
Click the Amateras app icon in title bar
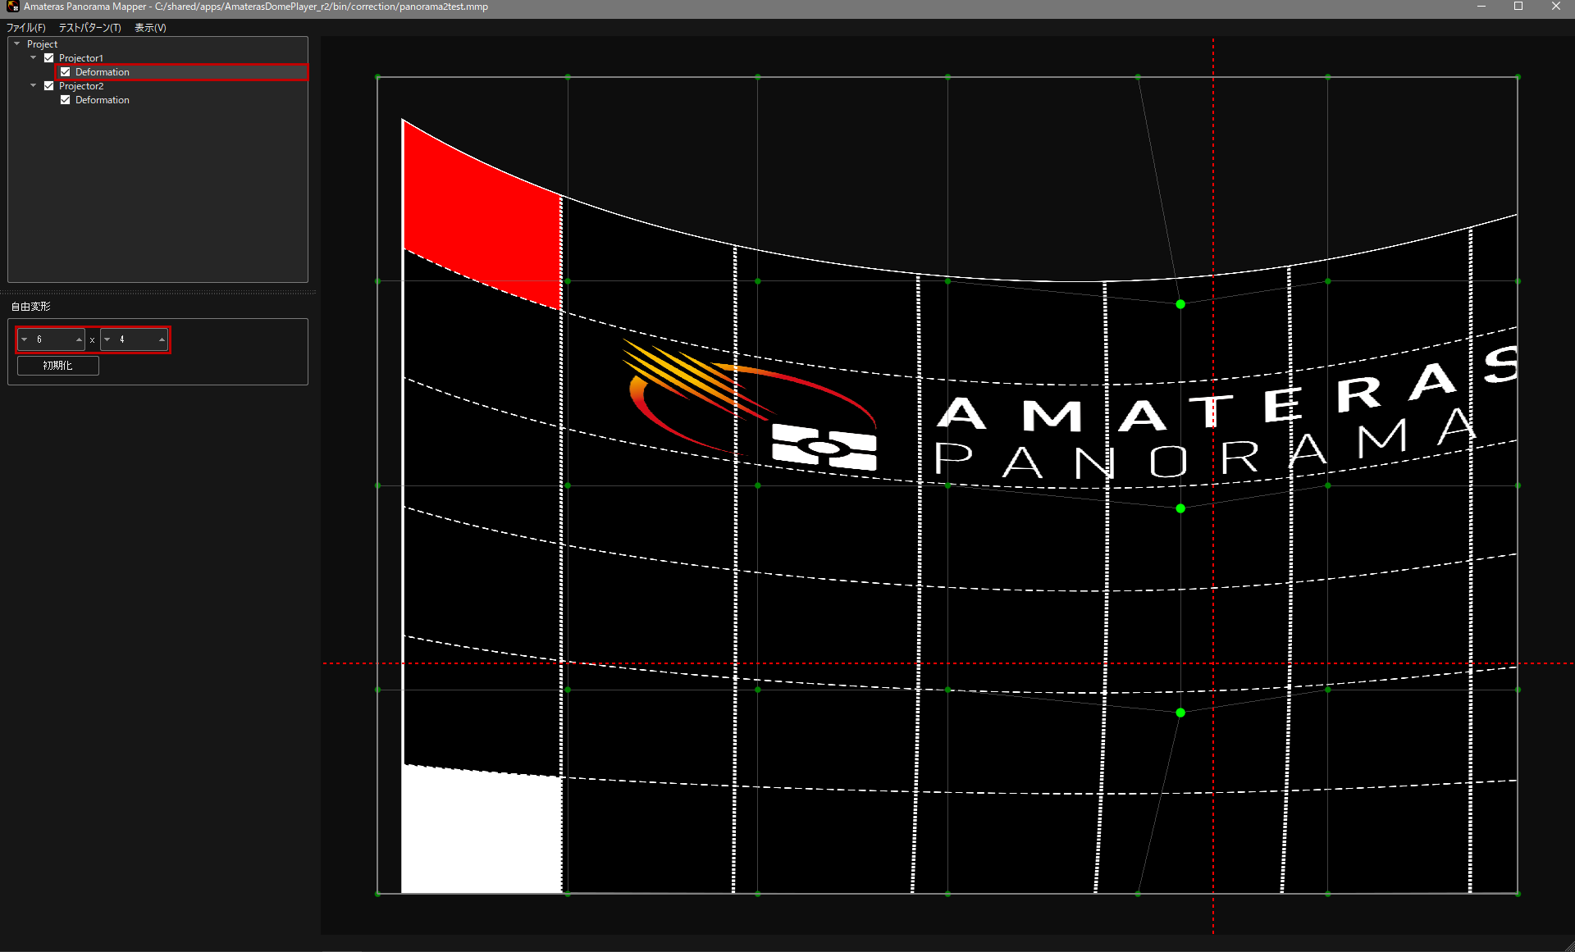(12, 7)
